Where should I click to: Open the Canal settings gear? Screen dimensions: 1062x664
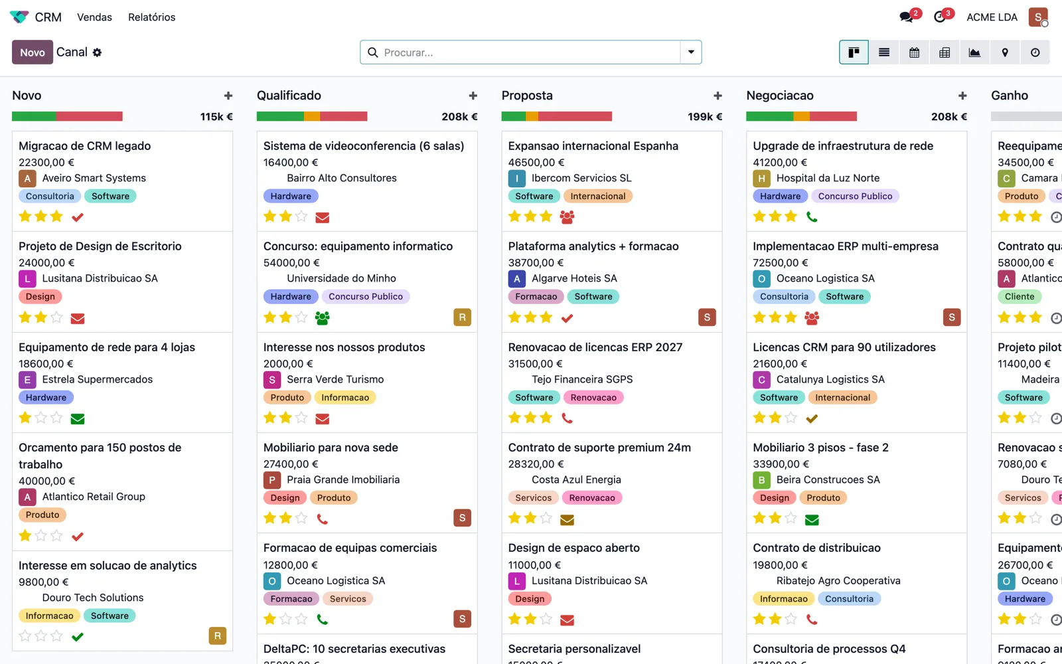(x=97, y=52)
